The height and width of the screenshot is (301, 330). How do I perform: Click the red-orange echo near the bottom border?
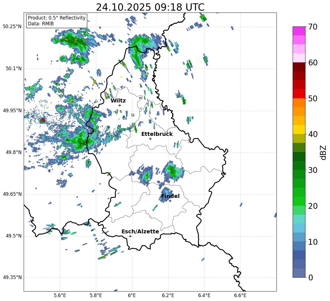(x=104, y=256)
